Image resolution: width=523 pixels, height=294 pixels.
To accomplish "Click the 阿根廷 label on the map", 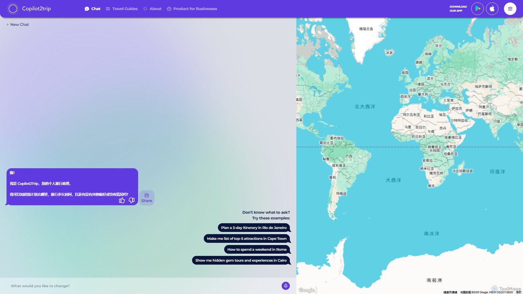I will coord(341,193).
